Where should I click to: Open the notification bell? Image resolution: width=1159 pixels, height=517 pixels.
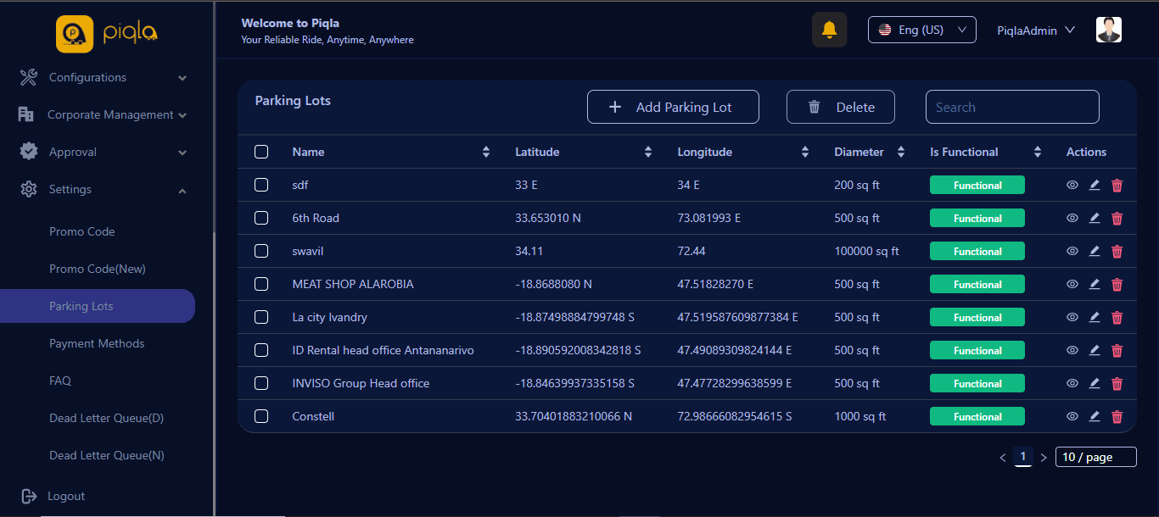click(829, 30)
